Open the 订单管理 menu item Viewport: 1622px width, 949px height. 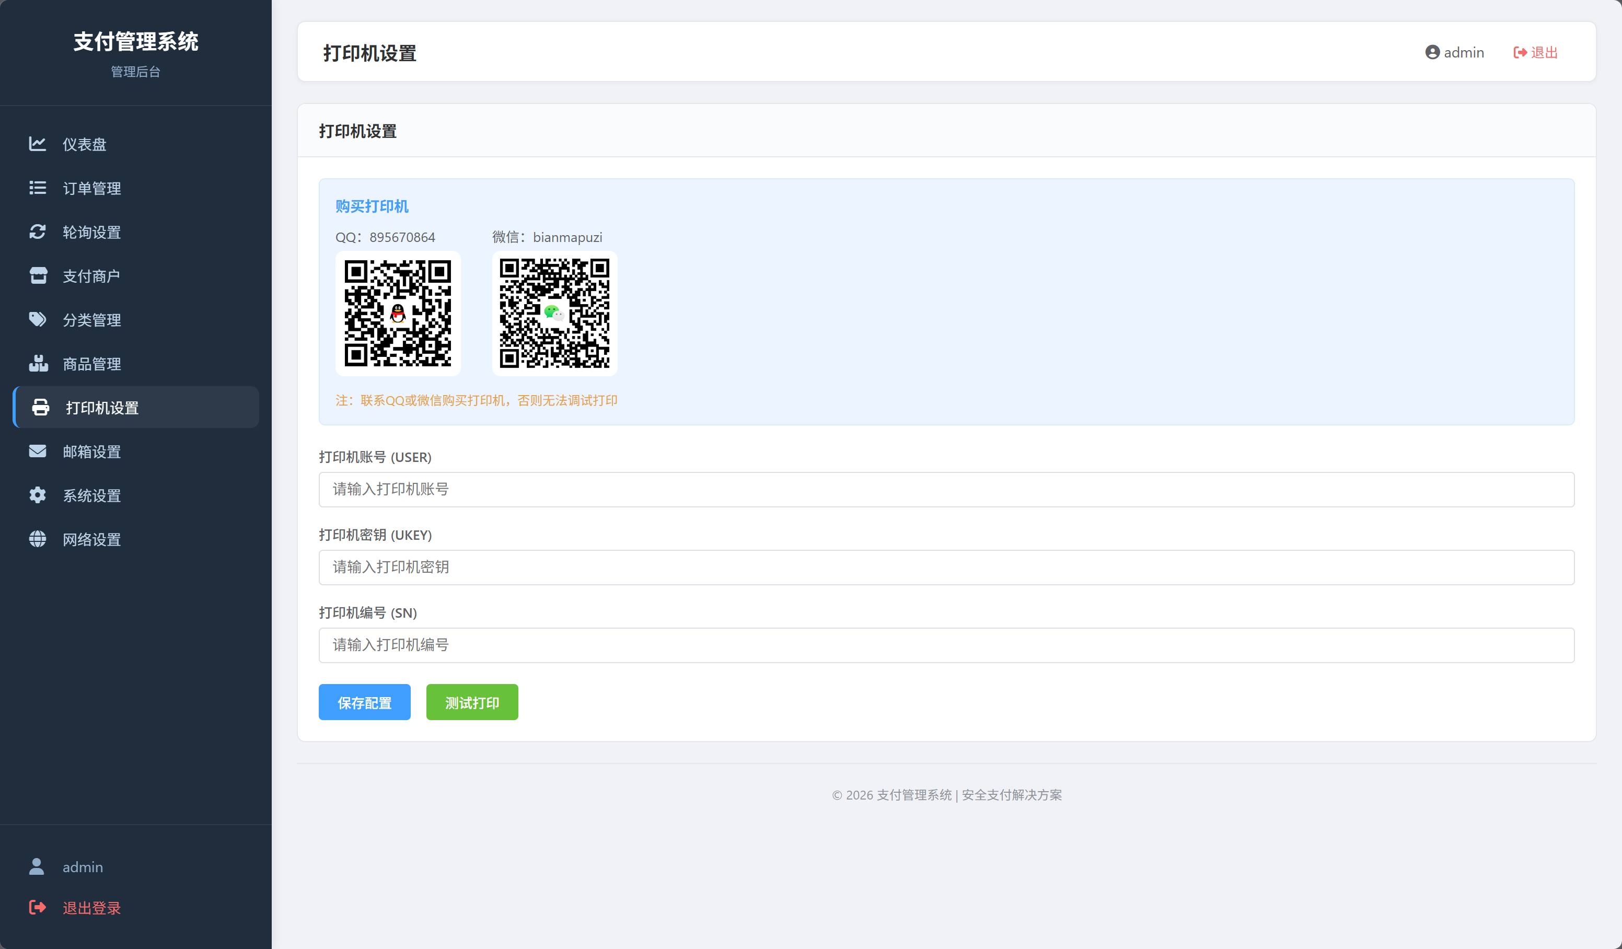[136, 188]
